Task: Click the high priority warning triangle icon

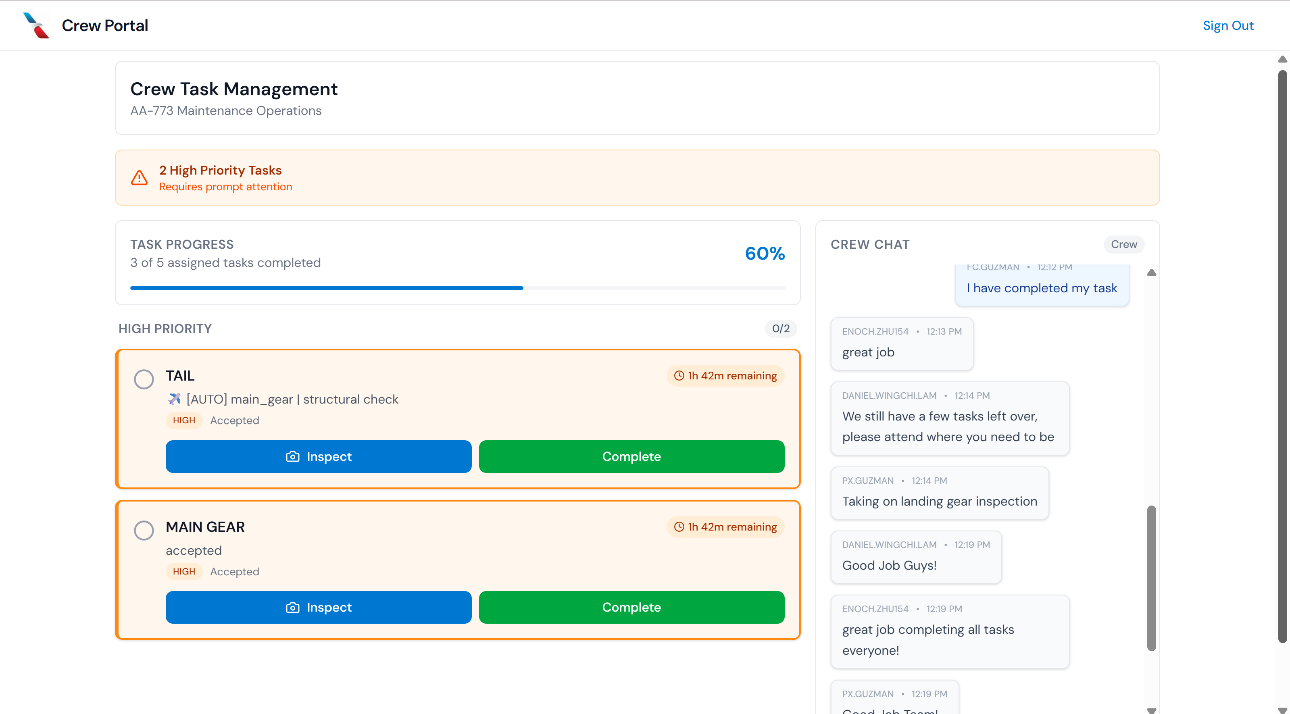Action: [139, 178]
